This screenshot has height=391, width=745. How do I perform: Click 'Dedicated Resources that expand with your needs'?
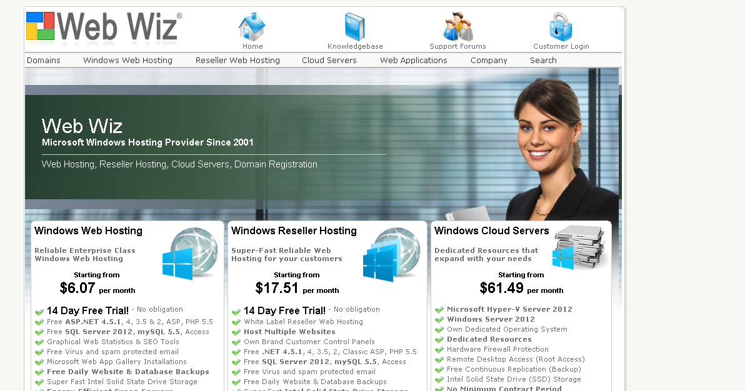click(486, 255)
